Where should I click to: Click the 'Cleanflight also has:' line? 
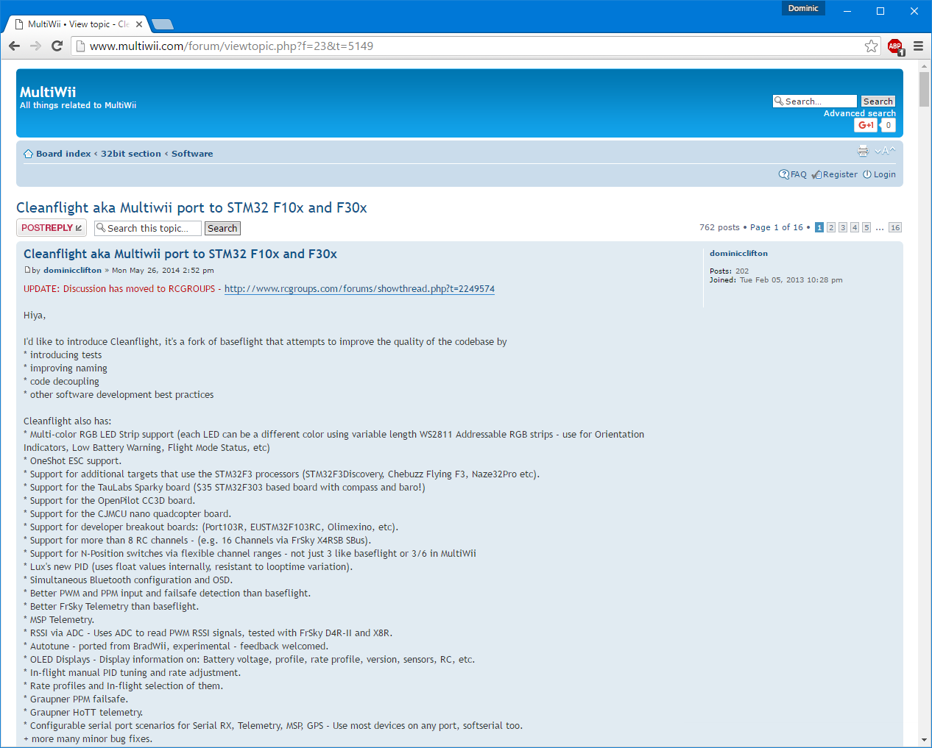pos(68,421)
